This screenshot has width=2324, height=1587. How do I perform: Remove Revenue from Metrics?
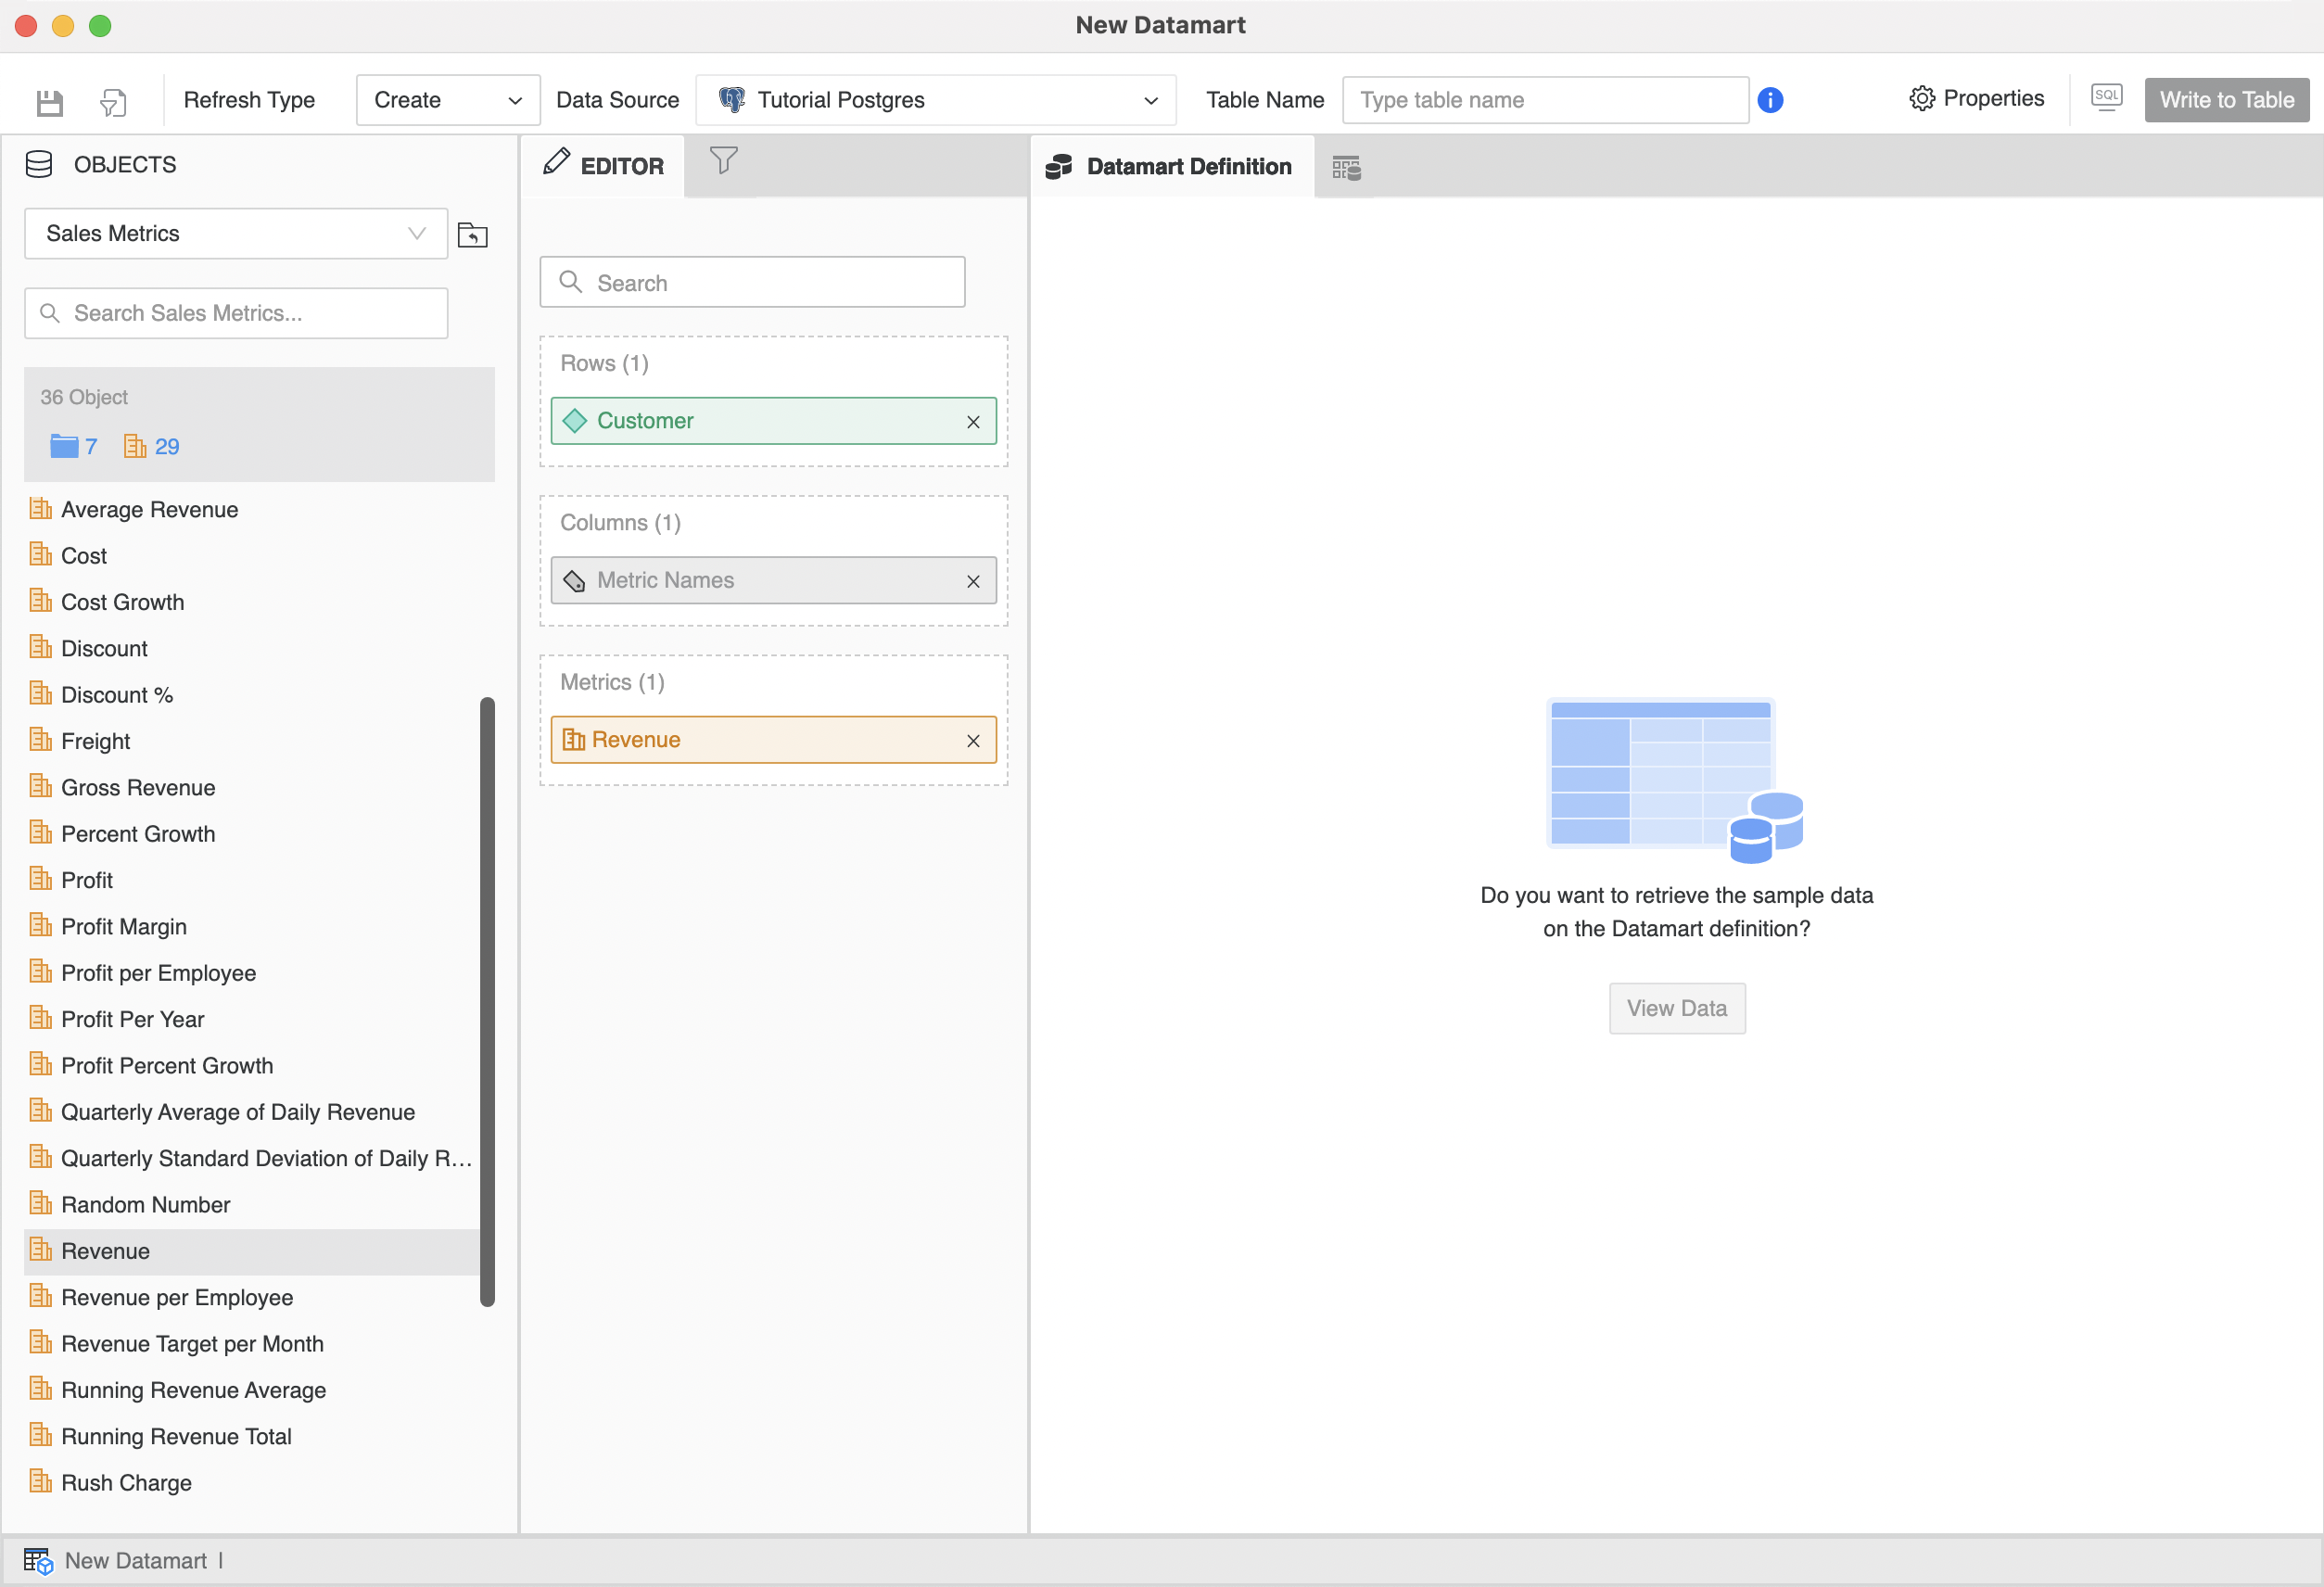pos(972,741)
